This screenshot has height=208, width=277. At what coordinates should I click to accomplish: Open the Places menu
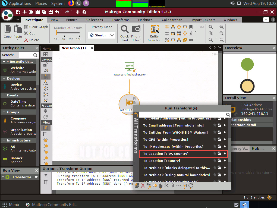41,3
